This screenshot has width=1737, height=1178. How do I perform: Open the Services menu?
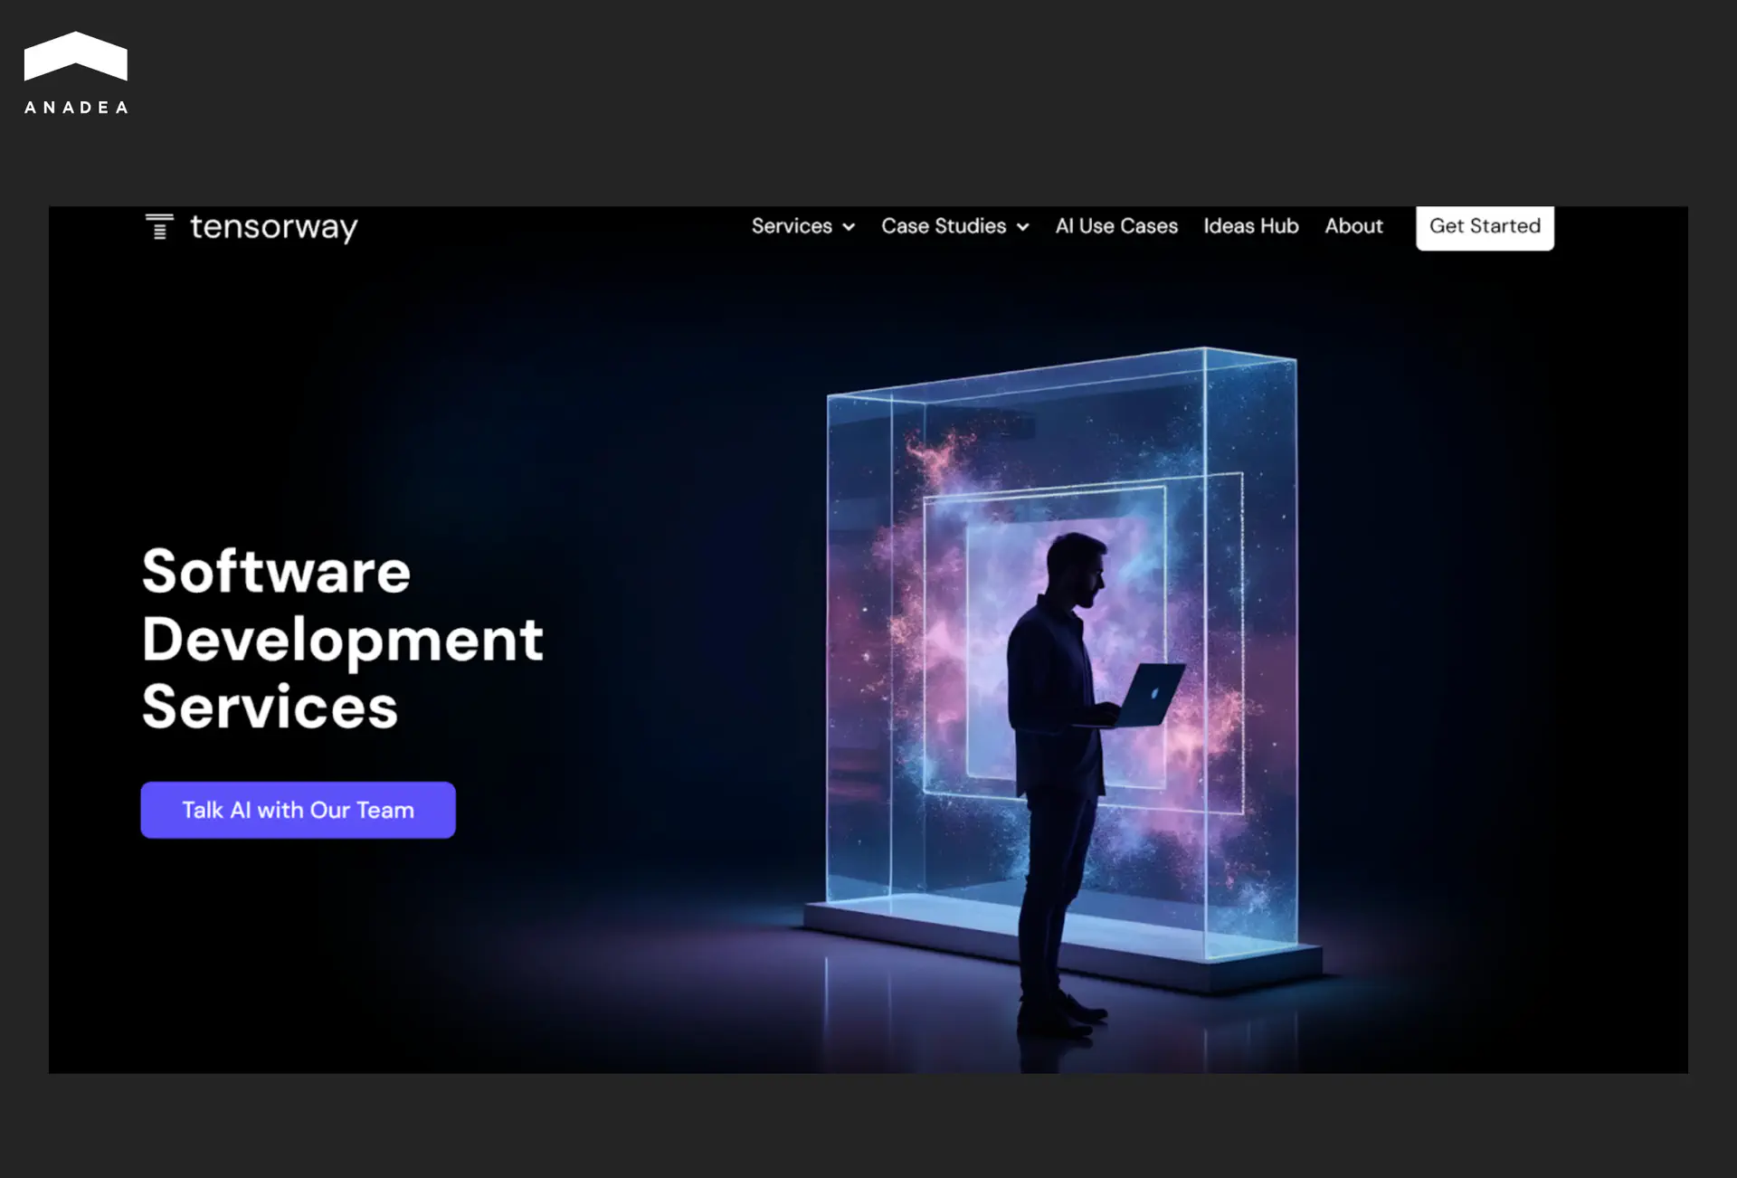pos(792,226)
